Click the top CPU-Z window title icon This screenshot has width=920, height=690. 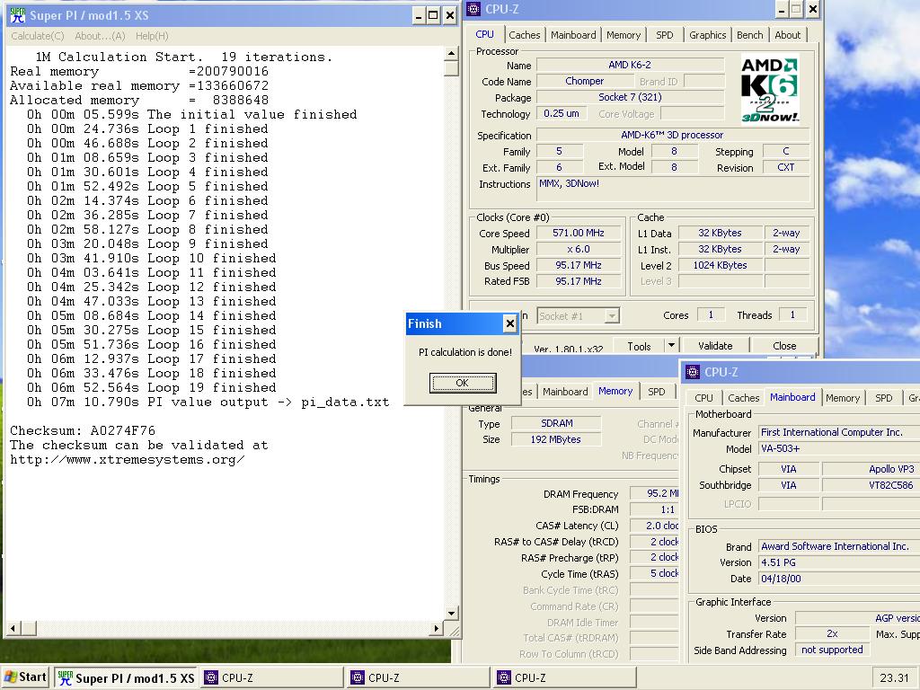(474, 9)
